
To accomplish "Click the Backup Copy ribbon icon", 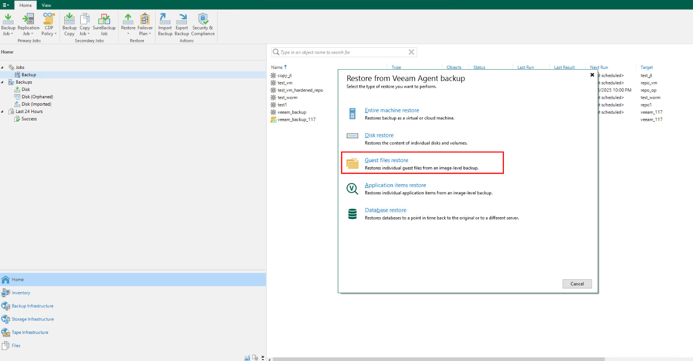I will 69,24.
